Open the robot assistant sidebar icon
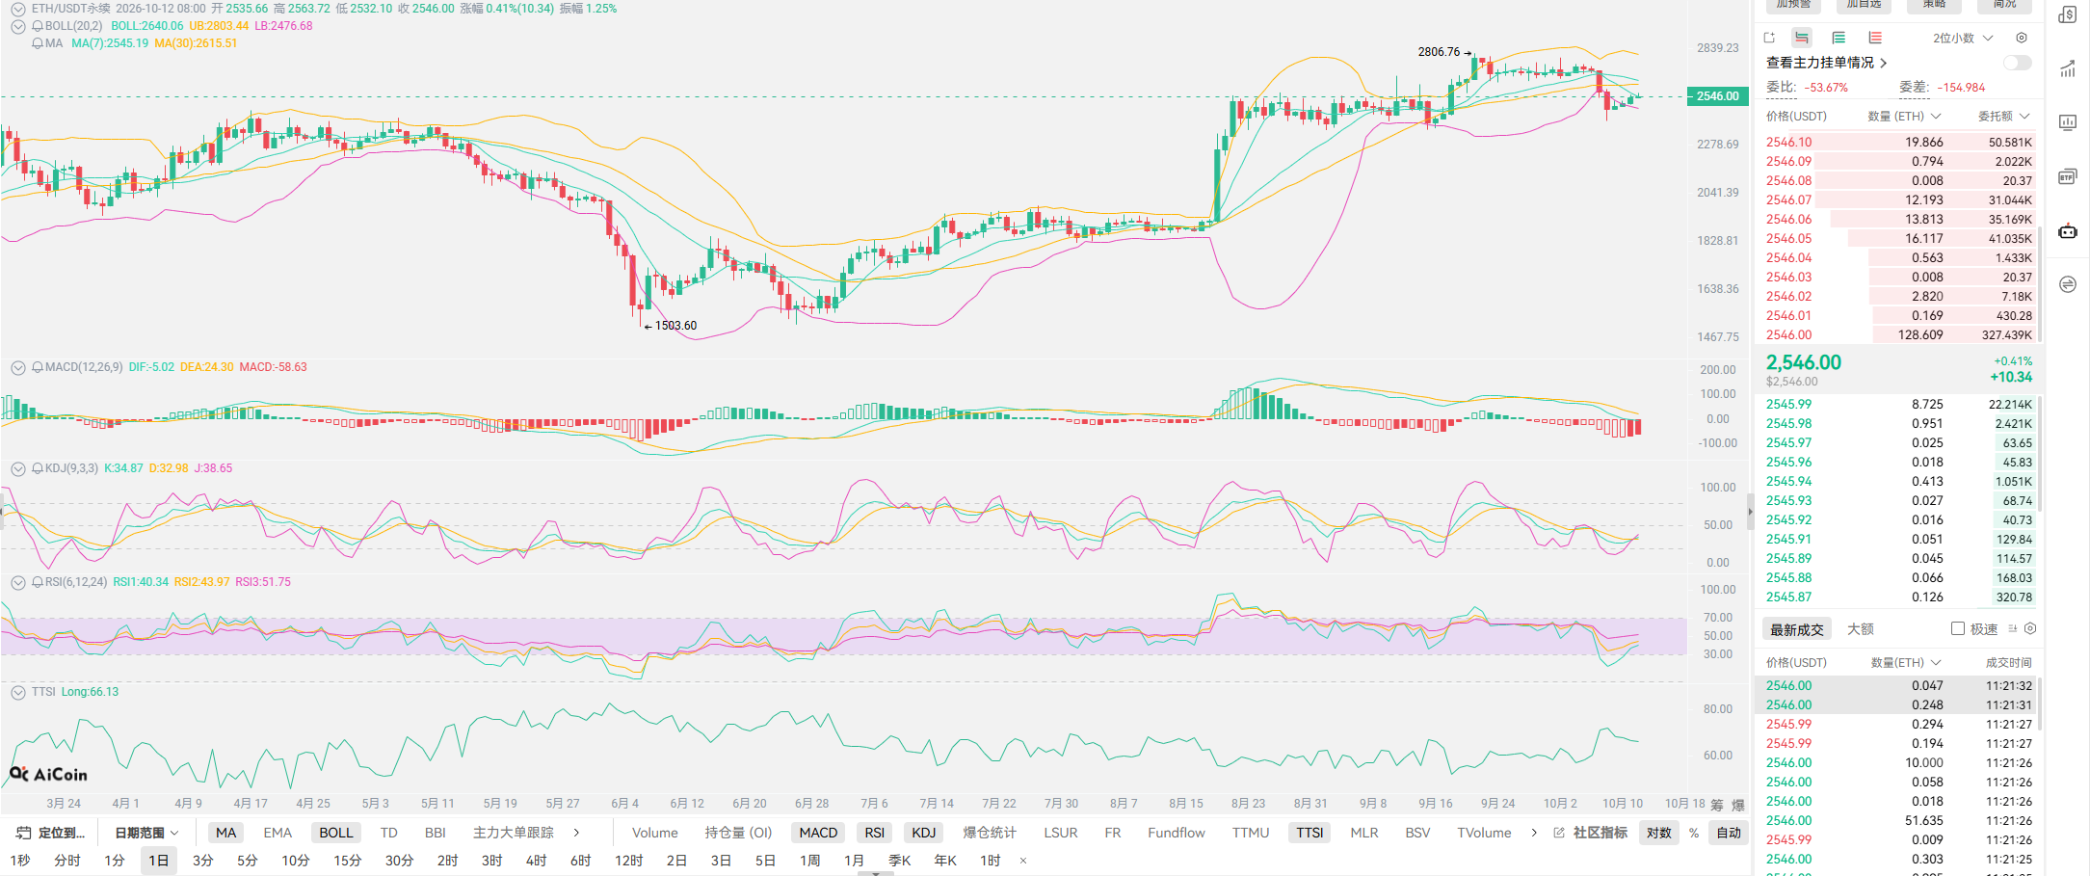The width and height of the screenshot is (2090, 876). tap(2068, 230)
